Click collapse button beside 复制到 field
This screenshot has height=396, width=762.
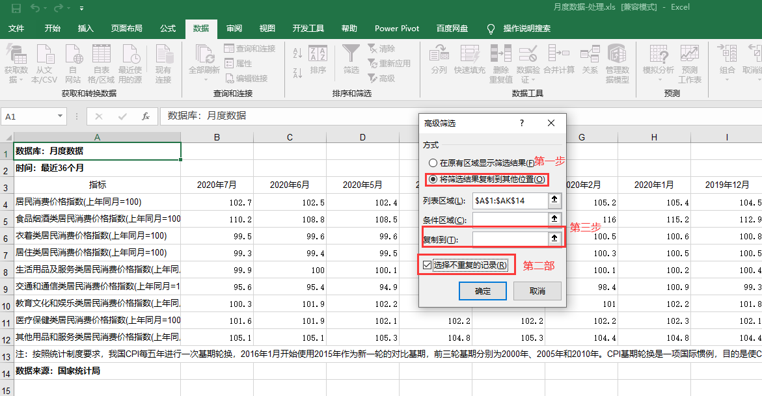(554, 239)
